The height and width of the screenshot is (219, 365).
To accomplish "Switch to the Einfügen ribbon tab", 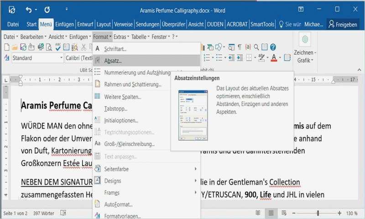I will pos(64,24).
